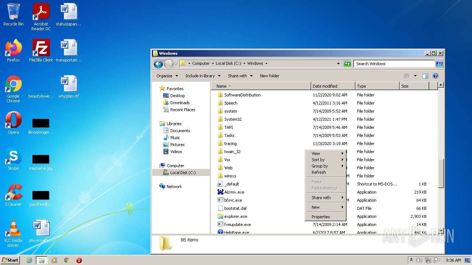The width and height of the screenshot is (472, 265).
Task: Click the Start button
Action: pyautogui.click(x=10, y=260)
